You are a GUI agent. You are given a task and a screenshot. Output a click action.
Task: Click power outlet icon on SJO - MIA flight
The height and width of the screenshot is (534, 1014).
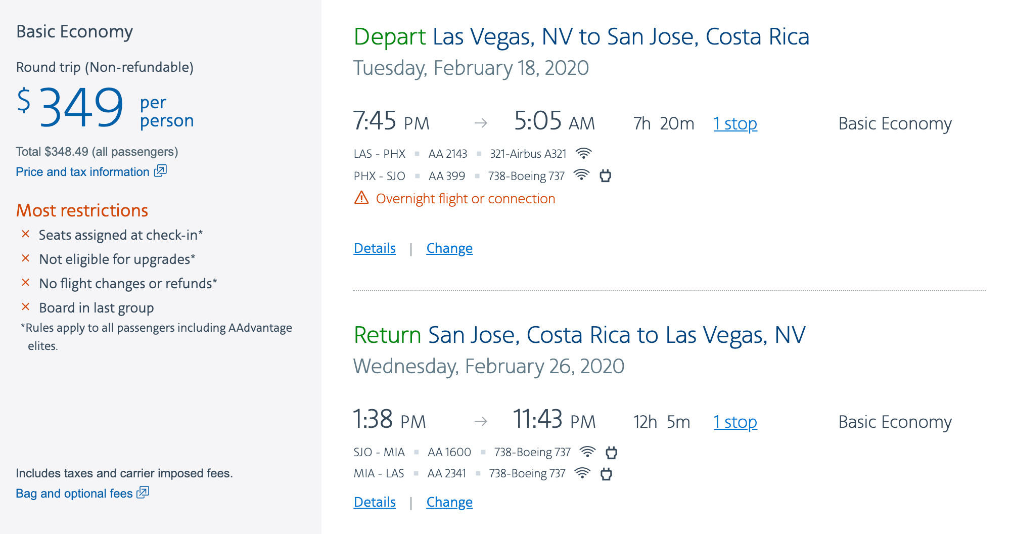[x=611, y=452]
